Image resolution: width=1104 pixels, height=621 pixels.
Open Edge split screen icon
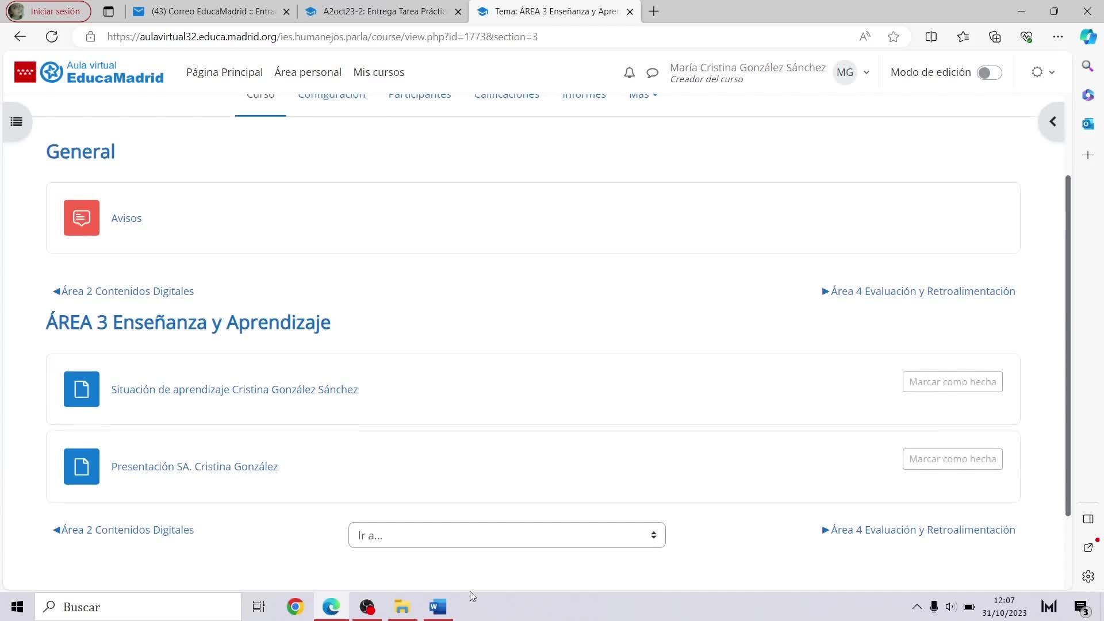click(931, 37)
